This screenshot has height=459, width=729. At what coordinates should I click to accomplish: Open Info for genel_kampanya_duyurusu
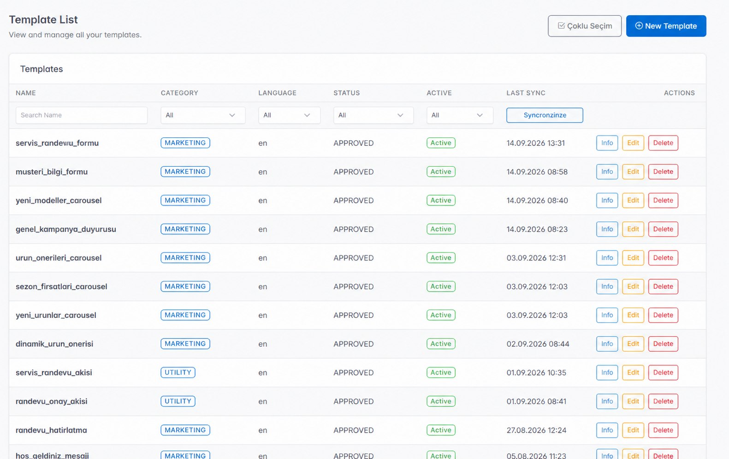[607, 229]
